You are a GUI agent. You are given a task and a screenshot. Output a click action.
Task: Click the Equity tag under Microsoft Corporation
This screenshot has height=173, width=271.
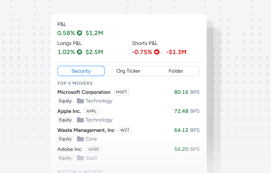point(65,101)
